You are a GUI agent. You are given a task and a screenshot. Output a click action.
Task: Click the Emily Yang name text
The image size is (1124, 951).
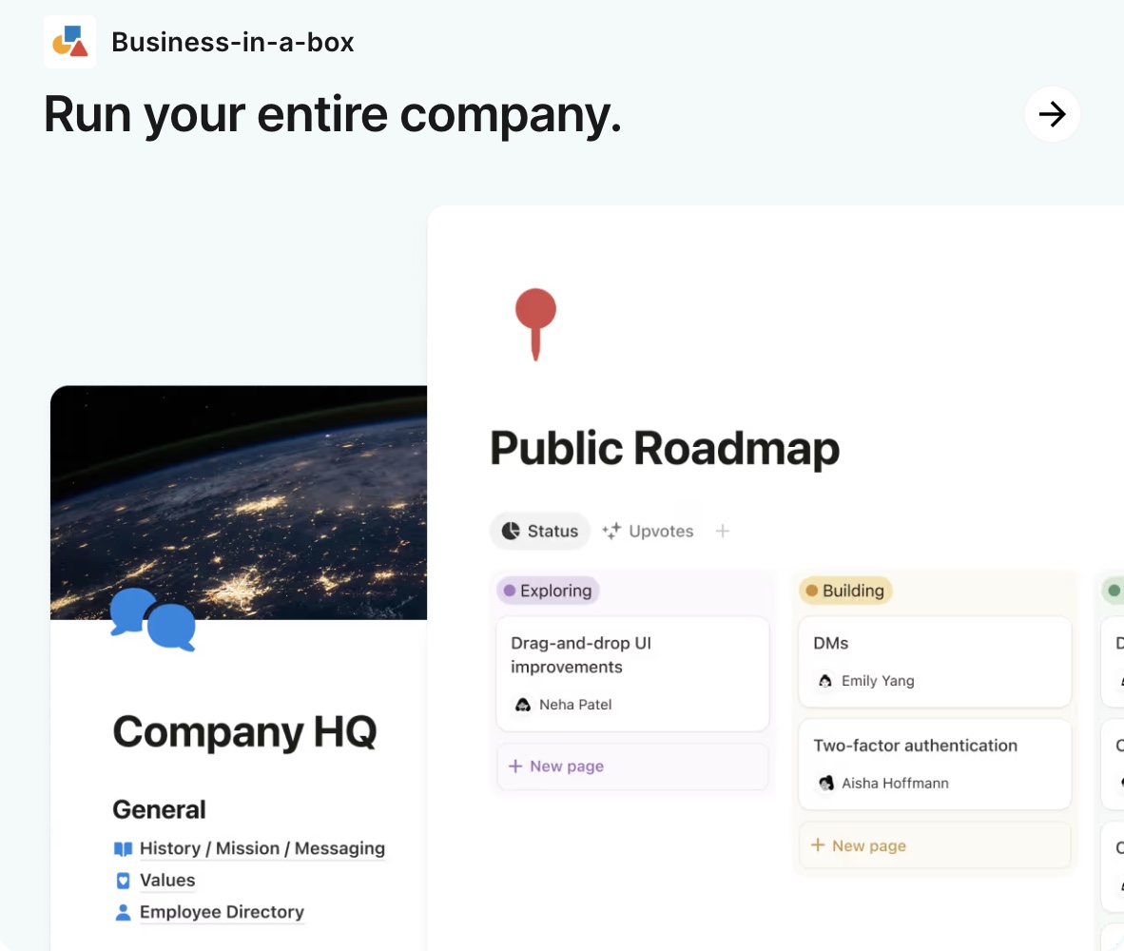click(x=878, y=681)
